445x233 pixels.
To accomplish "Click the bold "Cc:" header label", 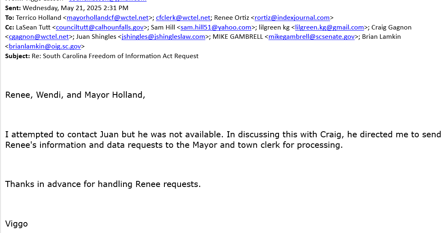I will coord(10,27).
